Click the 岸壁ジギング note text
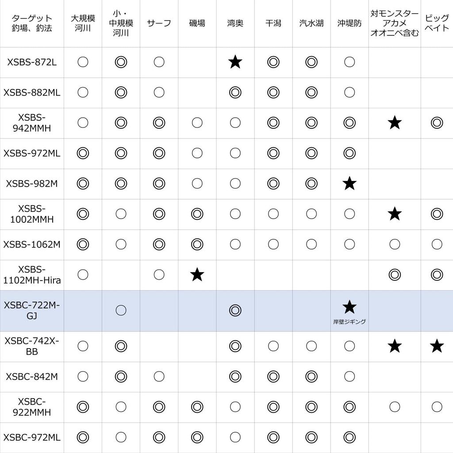Screen dimensions: 453x453 [x=349, y=322]
